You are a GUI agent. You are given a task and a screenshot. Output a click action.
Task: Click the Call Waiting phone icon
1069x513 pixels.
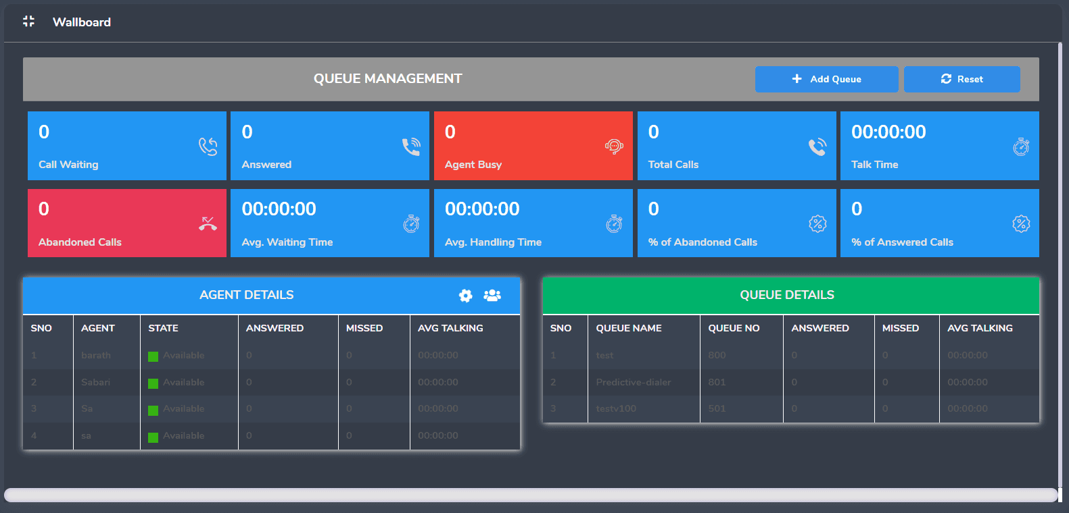208,146
